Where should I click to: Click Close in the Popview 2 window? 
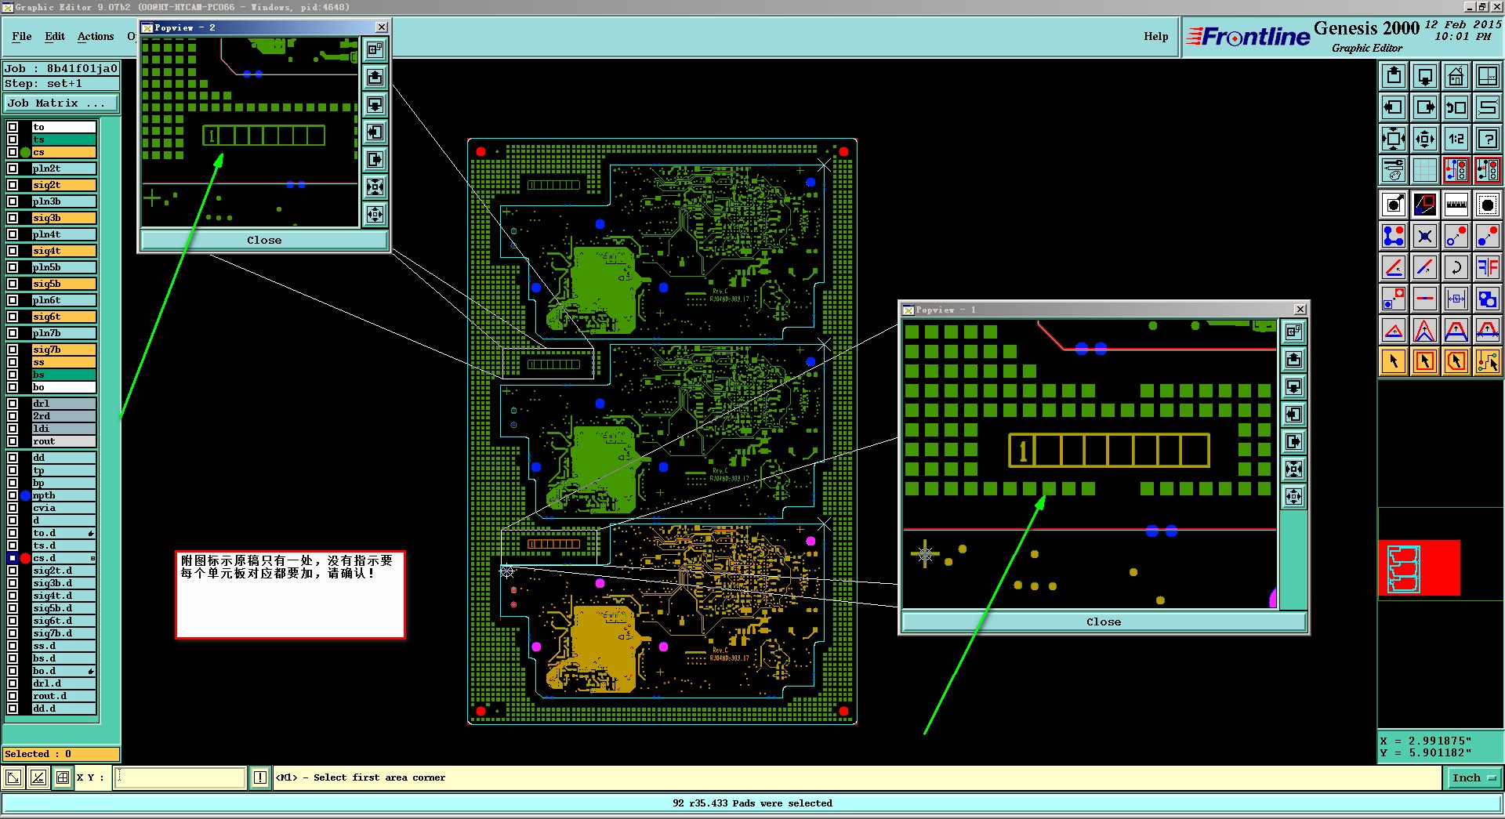point(264,240)
